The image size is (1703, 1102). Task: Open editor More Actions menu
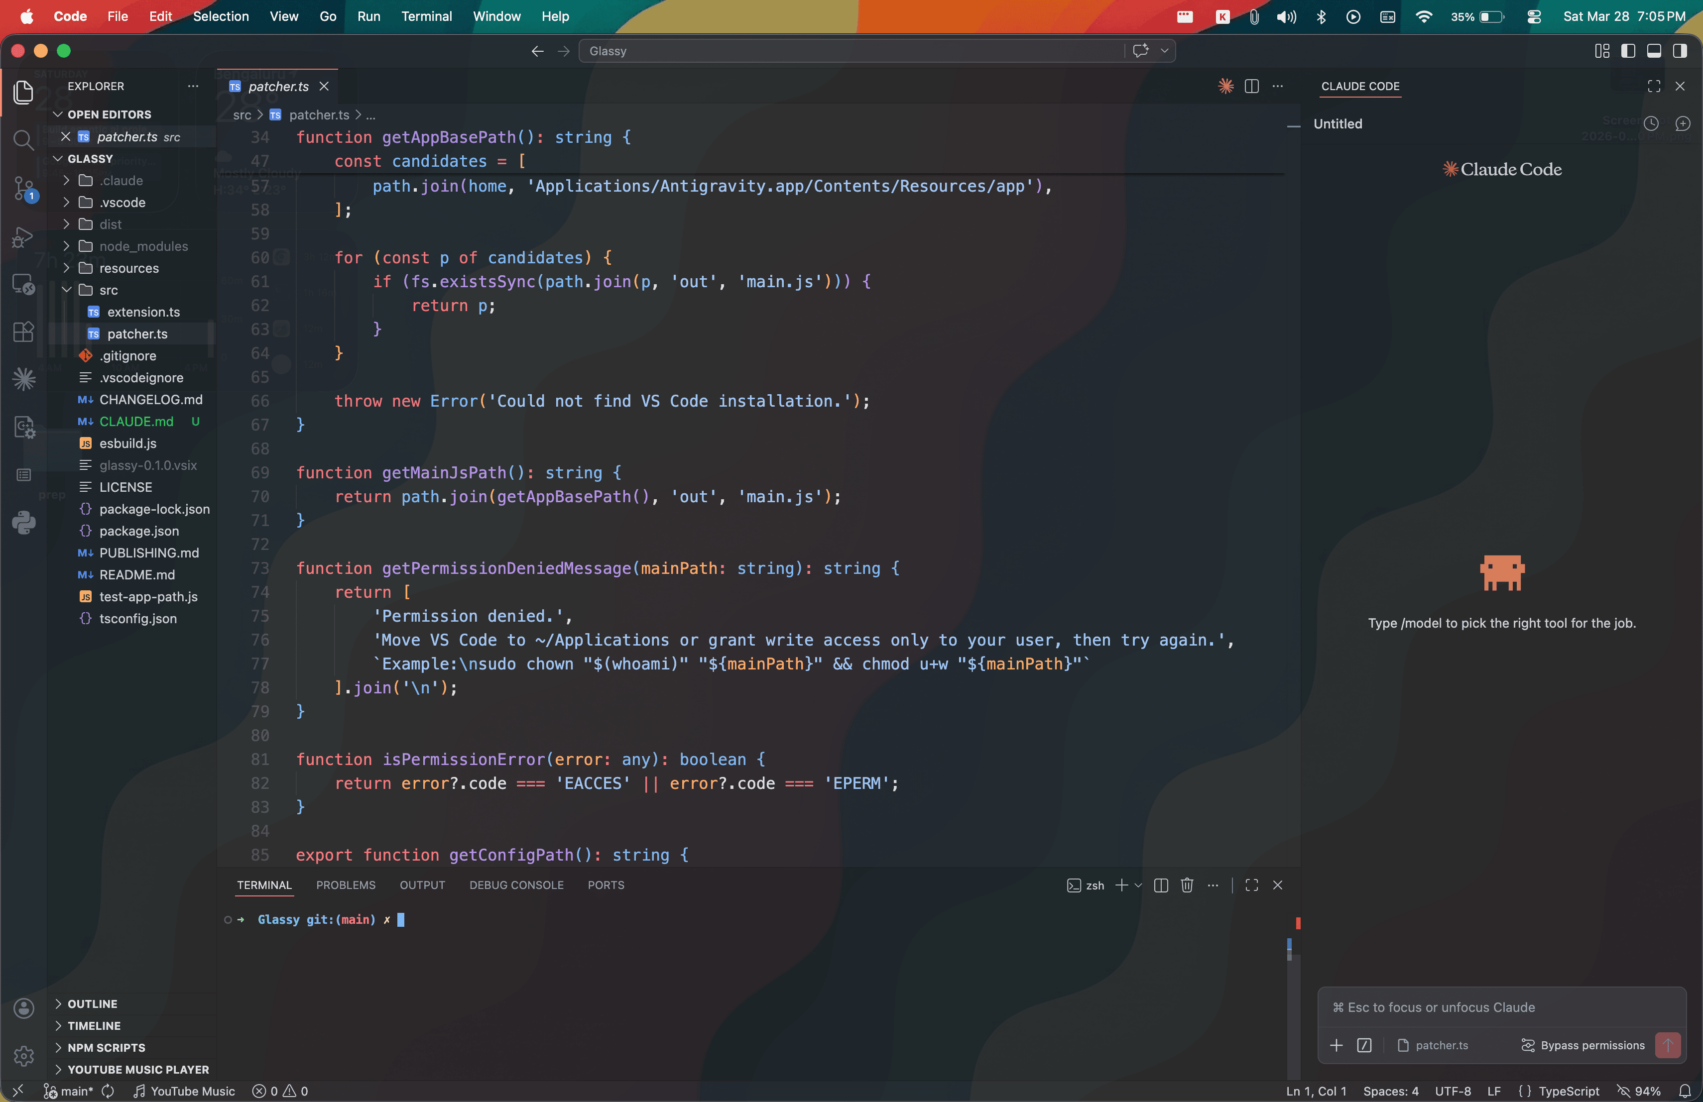coord(1277,87)
